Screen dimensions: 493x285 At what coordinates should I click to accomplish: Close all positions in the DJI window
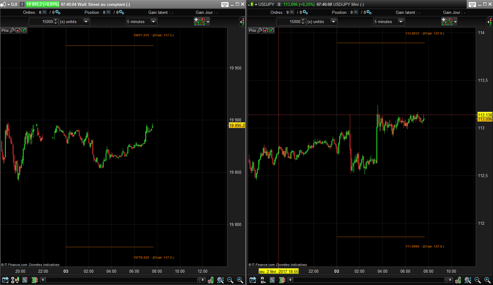[x=109, y=12]
